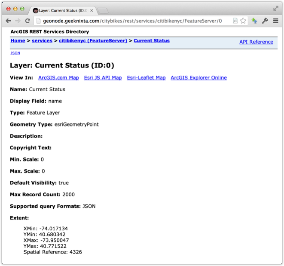Click the wrench extension icon
This screenshot has width=284, height=266.
click(265, 21)
